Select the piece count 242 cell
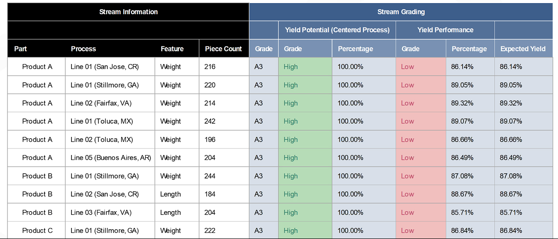 (210, 121)
